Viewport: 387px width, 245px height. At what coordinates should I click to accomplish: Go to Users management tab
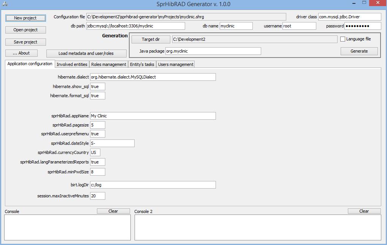pos(176,64)
